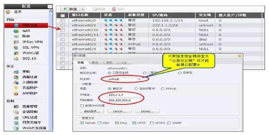Open the IPSec VPN icon
This screenshot has height=135, width=269.
(x=16, y=42)
